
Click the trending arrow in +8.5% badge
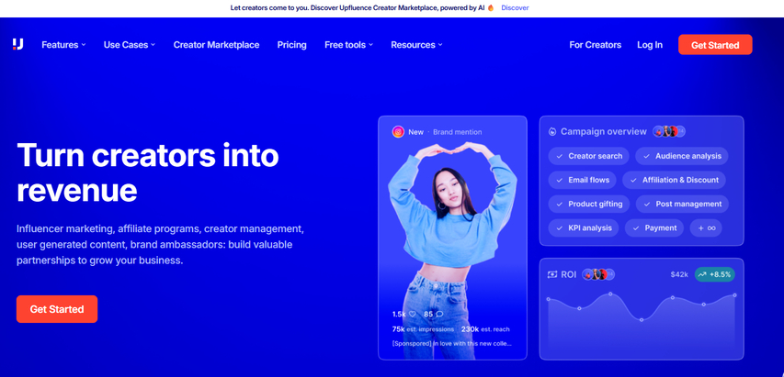pos(702,274)
